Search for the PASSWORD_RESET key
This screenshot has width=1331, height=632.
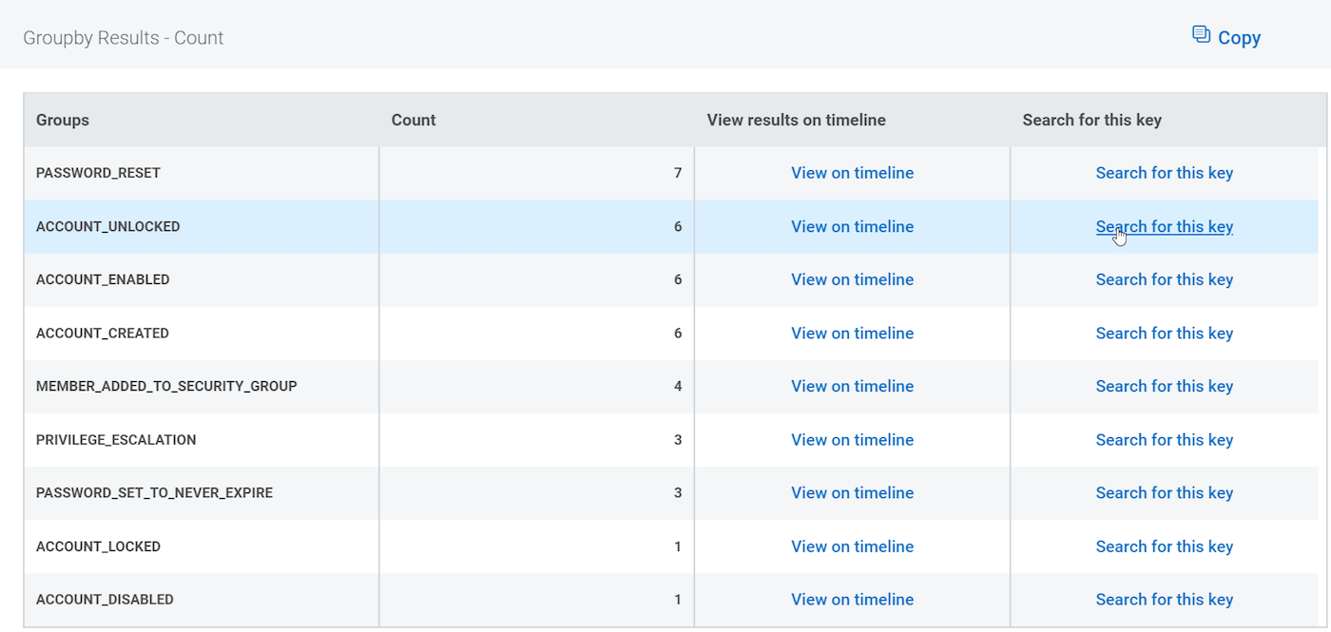tap(1164, 173)
